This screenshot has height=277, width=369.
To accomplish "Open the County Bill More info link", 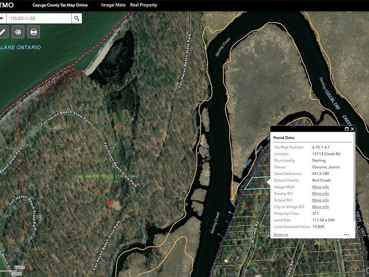I will (x=321, y=194).
